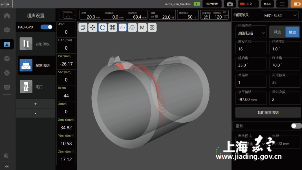Open the home page sidebar icon
The image size is (302, 170).
point(7,16)
